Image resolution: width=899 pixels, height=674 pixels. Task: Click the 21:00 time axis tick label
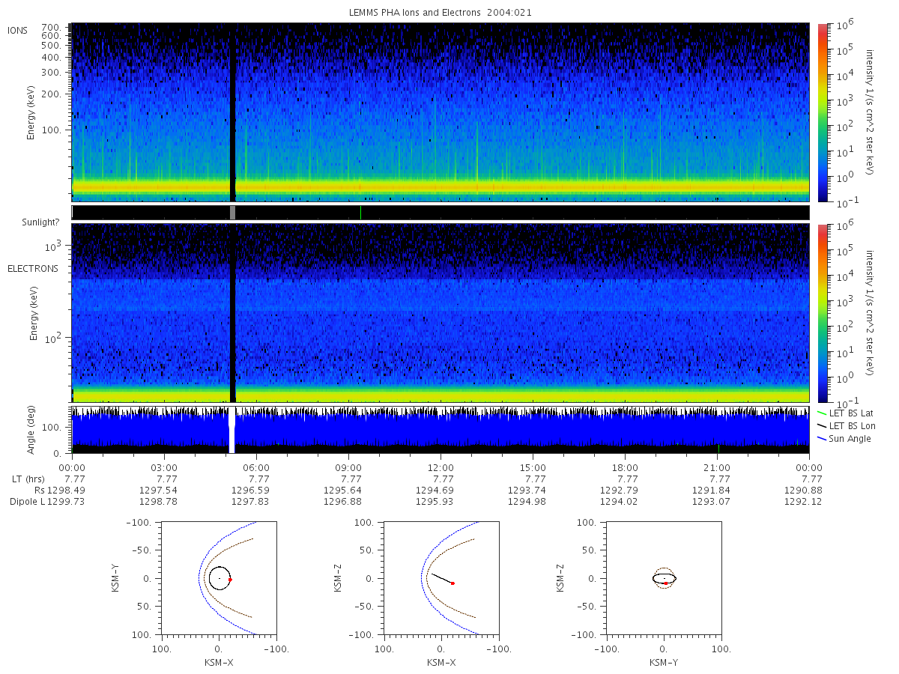718,467
